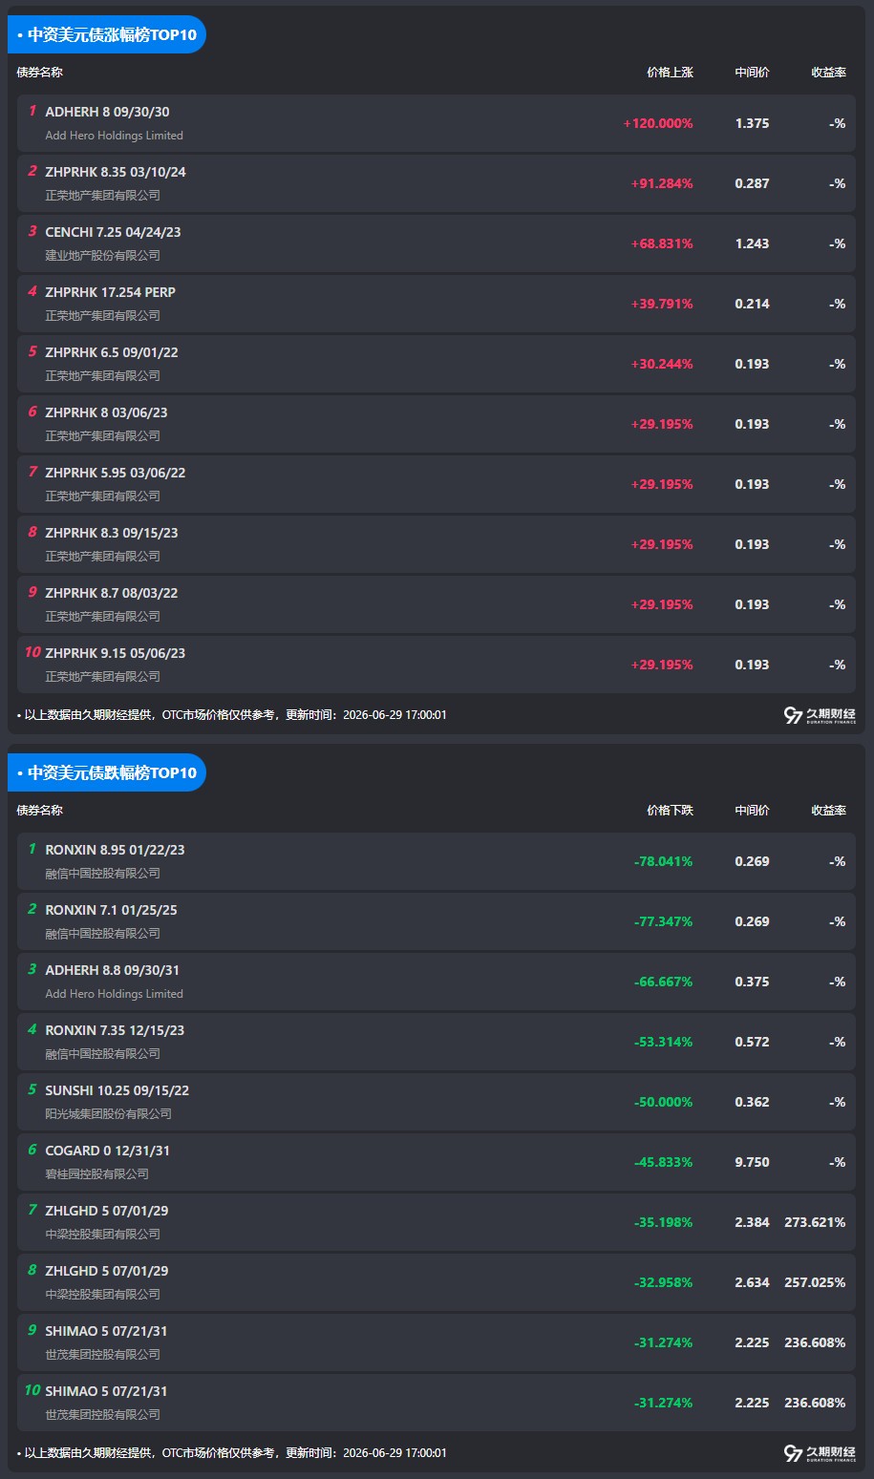
Task: Open bond RONXIN 8.95 01/22/23
Action: click(x=115, y=850)
